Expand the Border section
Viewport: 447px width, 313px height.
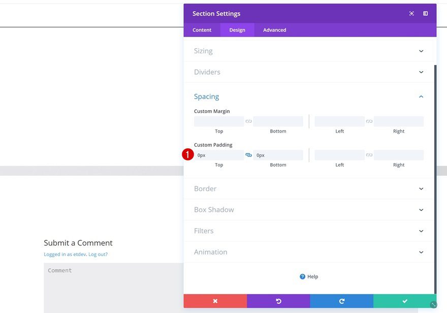tap(309, 189)
